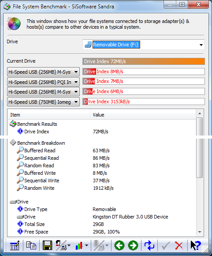Image resolution: width=212 pixels, height=256 pixels.
Task: Click blue info icon beside Free Space
Action: pyautogui.click(x=20, y=232)
